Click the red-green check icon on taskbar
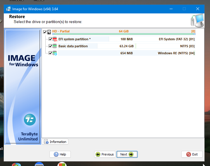This screenshot has height=166, width=210. pos(16,165)
